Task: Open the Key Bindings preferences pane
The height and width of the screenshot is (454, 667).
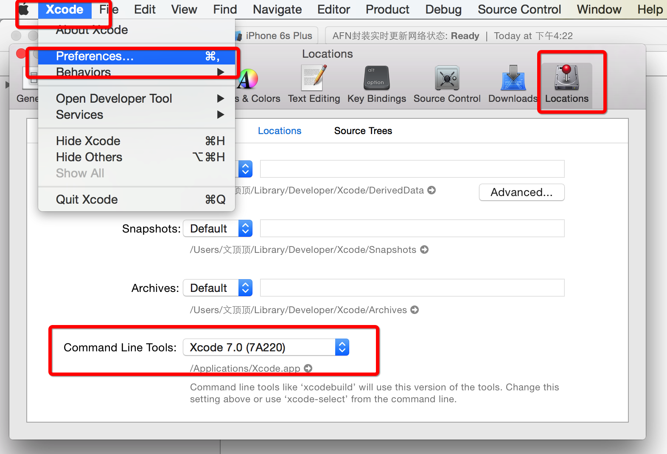Action: pyautogui.click(x=377, y=84)
